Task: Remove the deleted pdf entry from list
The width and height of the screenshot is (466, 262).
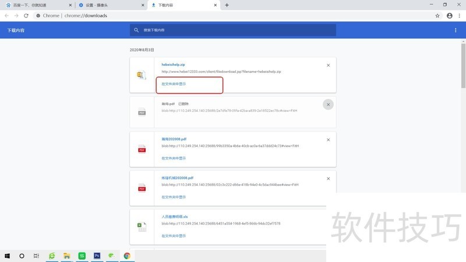Action: click(329, 105)
